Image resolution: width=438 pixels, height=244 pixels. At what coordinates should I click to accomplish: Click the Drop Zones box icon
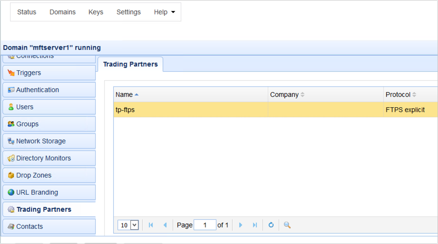click(x=11, y=175)
